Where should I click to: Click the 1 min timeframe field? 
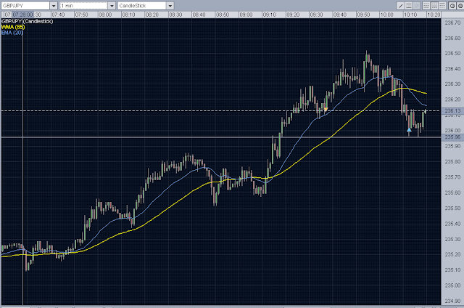[x=83, y=6]
